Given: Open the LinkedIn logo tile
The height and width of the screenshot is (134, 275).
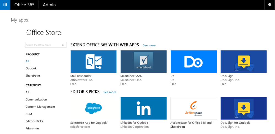Looking at the screenshot, I should click(x=143, y=108).
